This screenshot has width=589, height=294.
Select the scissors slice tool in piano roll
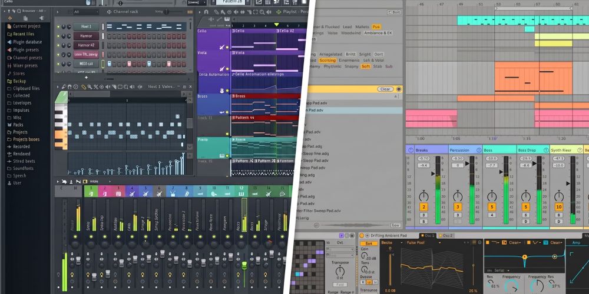(x=96, y=86)
